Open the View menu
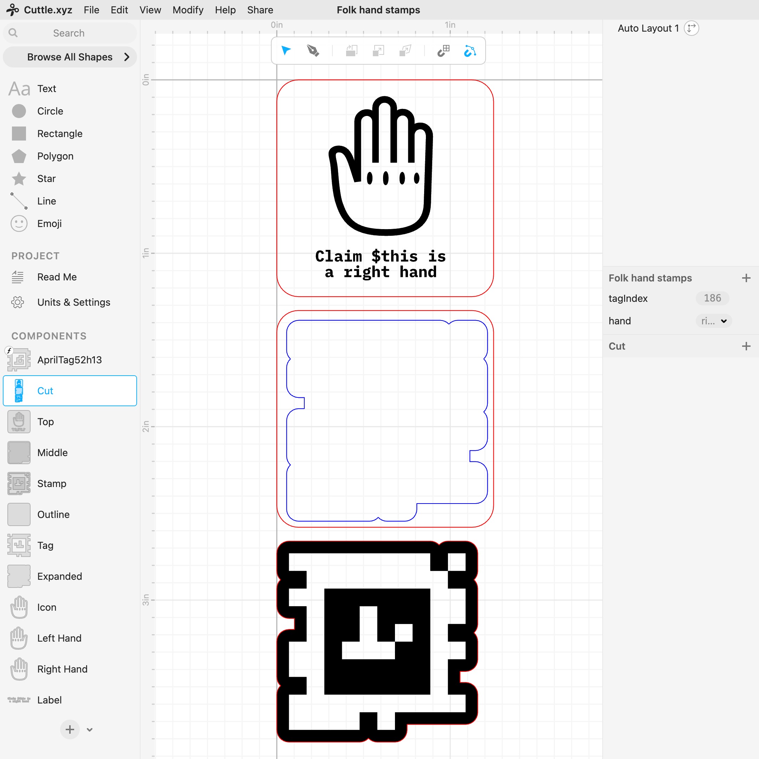 tap(150, 10)
